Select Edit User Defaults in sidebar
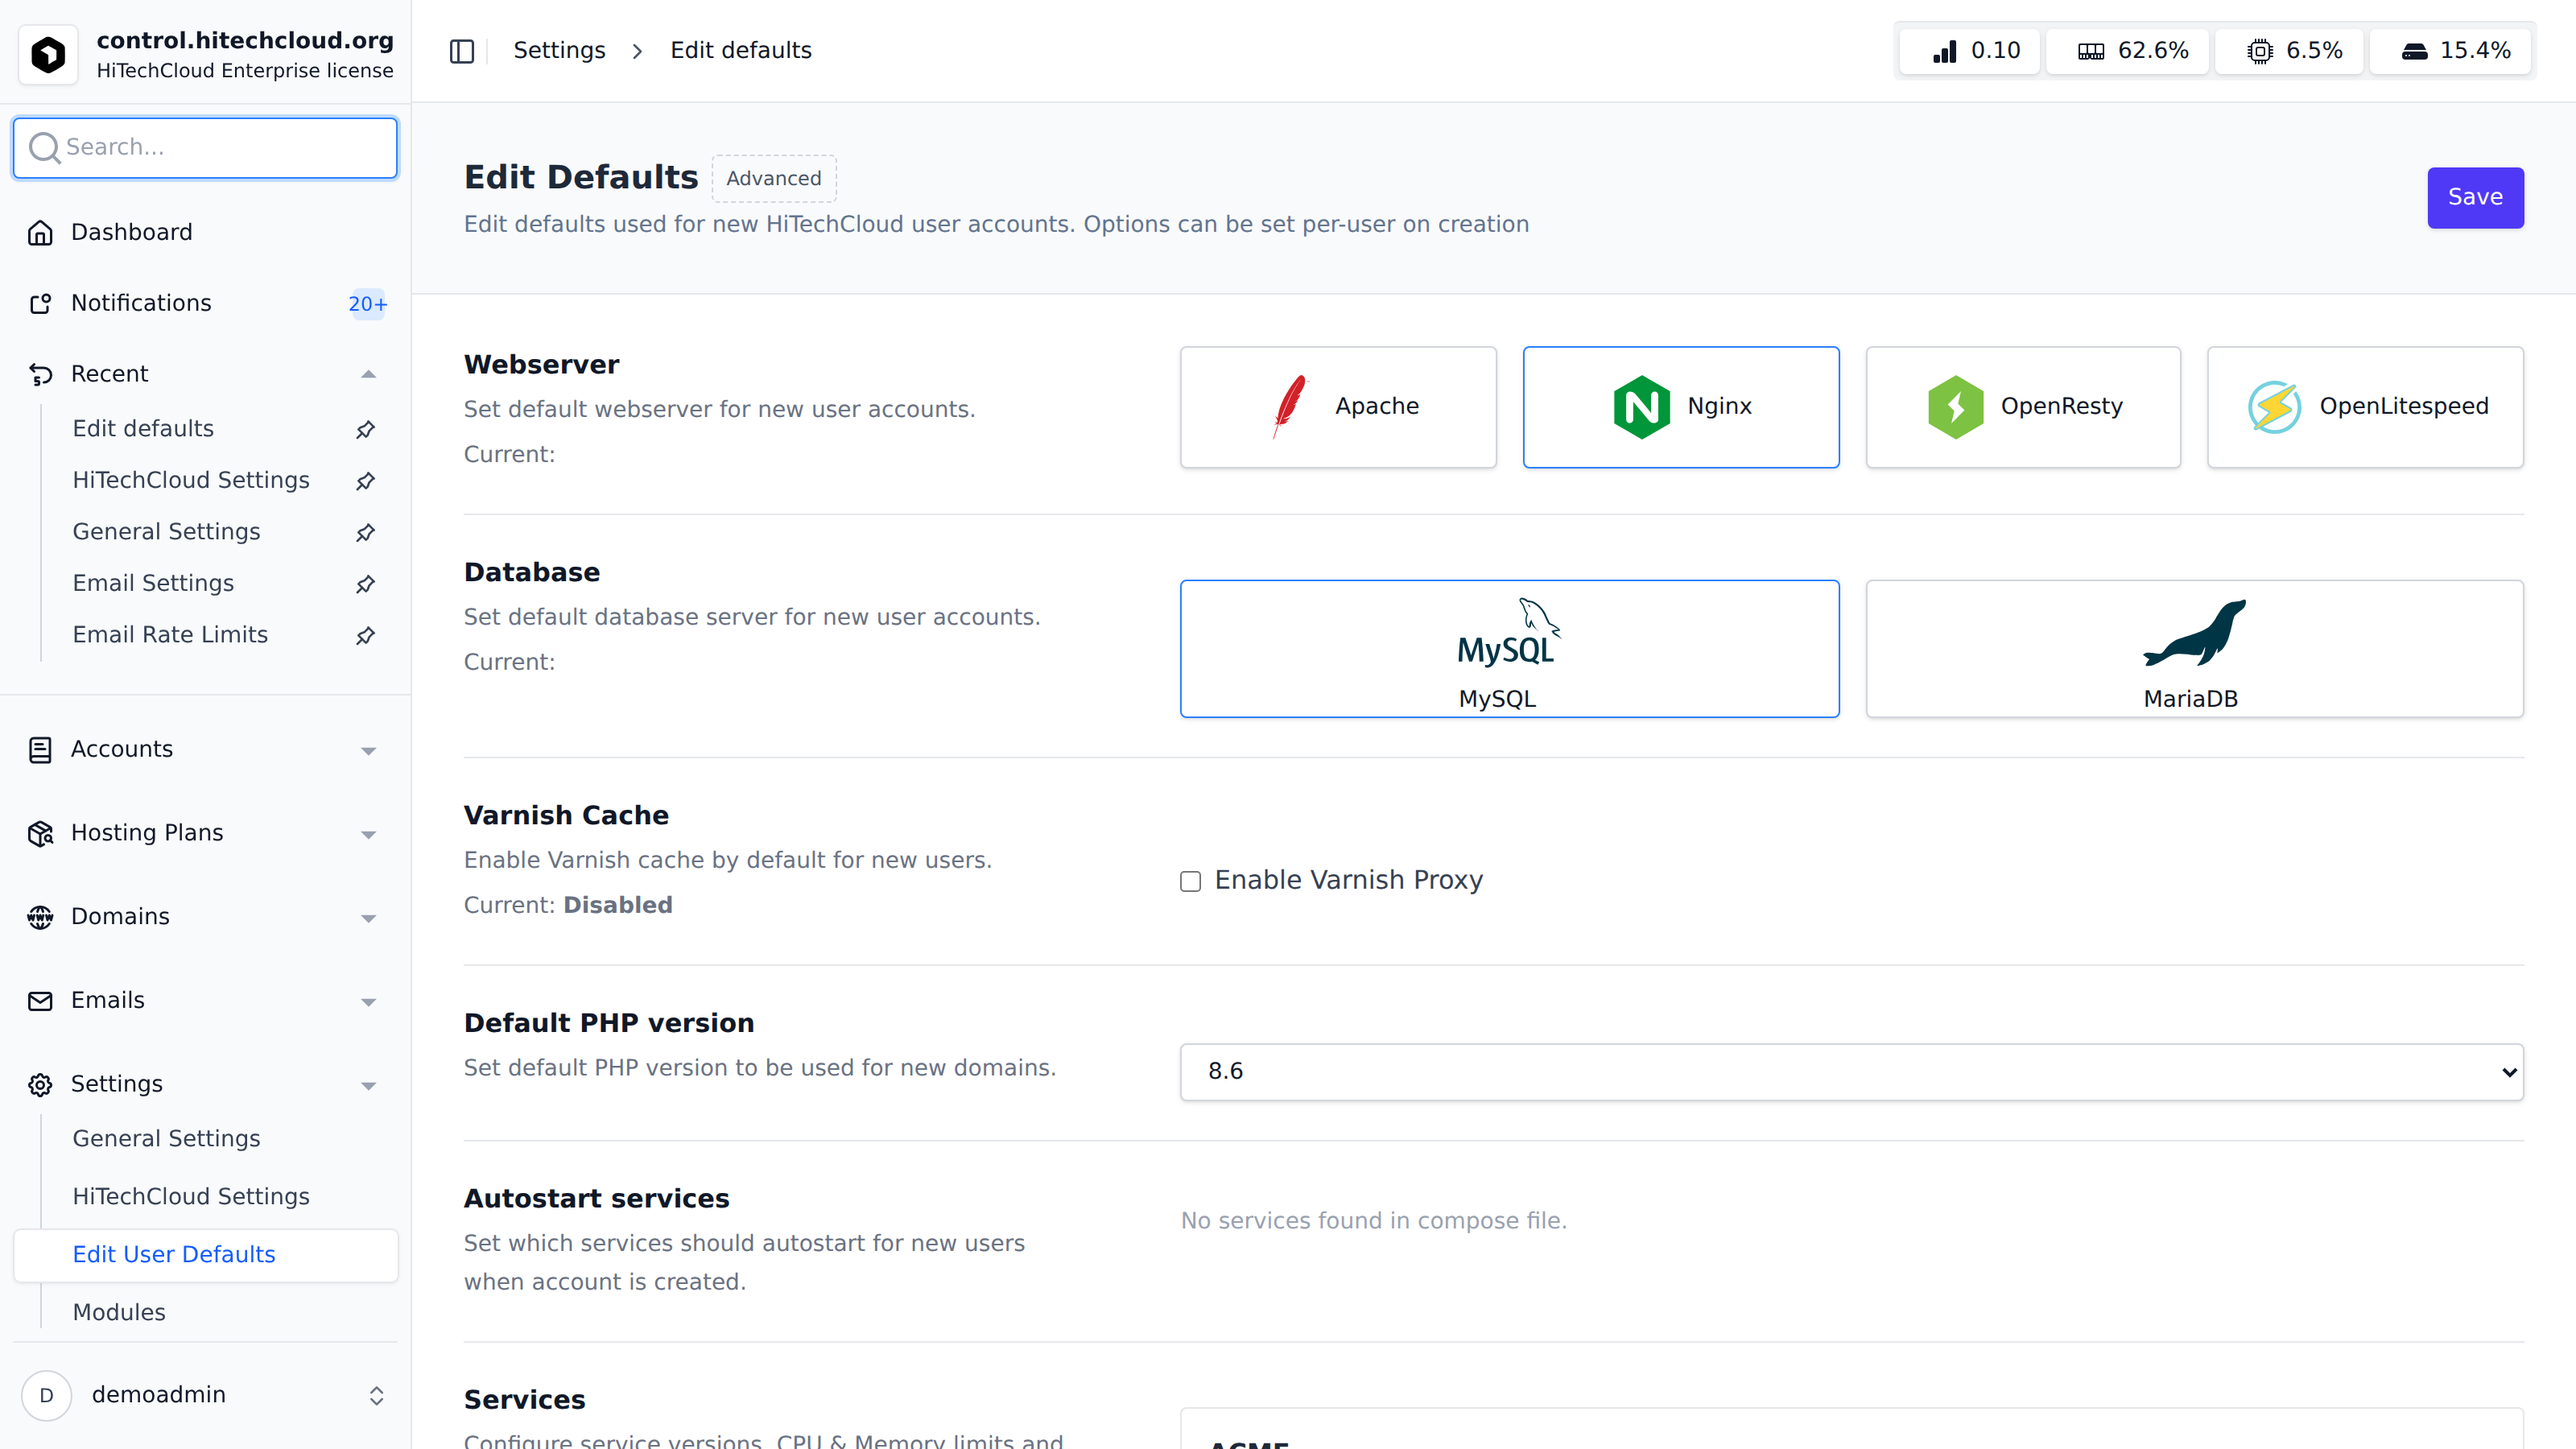The height and width of the screenshot is (1449, 2576). (x=205, y=1255)
